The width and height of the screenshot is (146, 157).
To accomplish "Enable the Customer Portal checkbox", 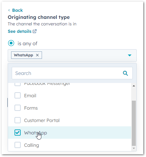I will 18,120.
